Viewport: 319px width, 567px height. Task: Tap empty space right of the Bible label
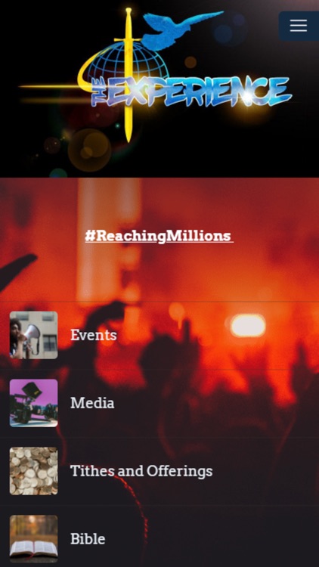tap(212, 539)
